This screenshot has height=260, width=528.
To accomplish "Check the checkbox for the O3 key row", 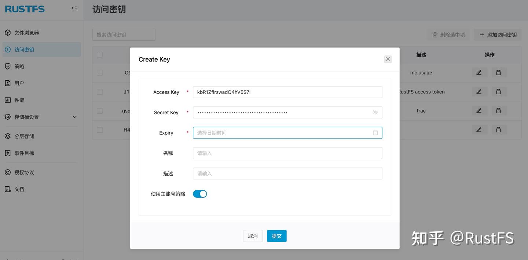I will click(99, 72).
